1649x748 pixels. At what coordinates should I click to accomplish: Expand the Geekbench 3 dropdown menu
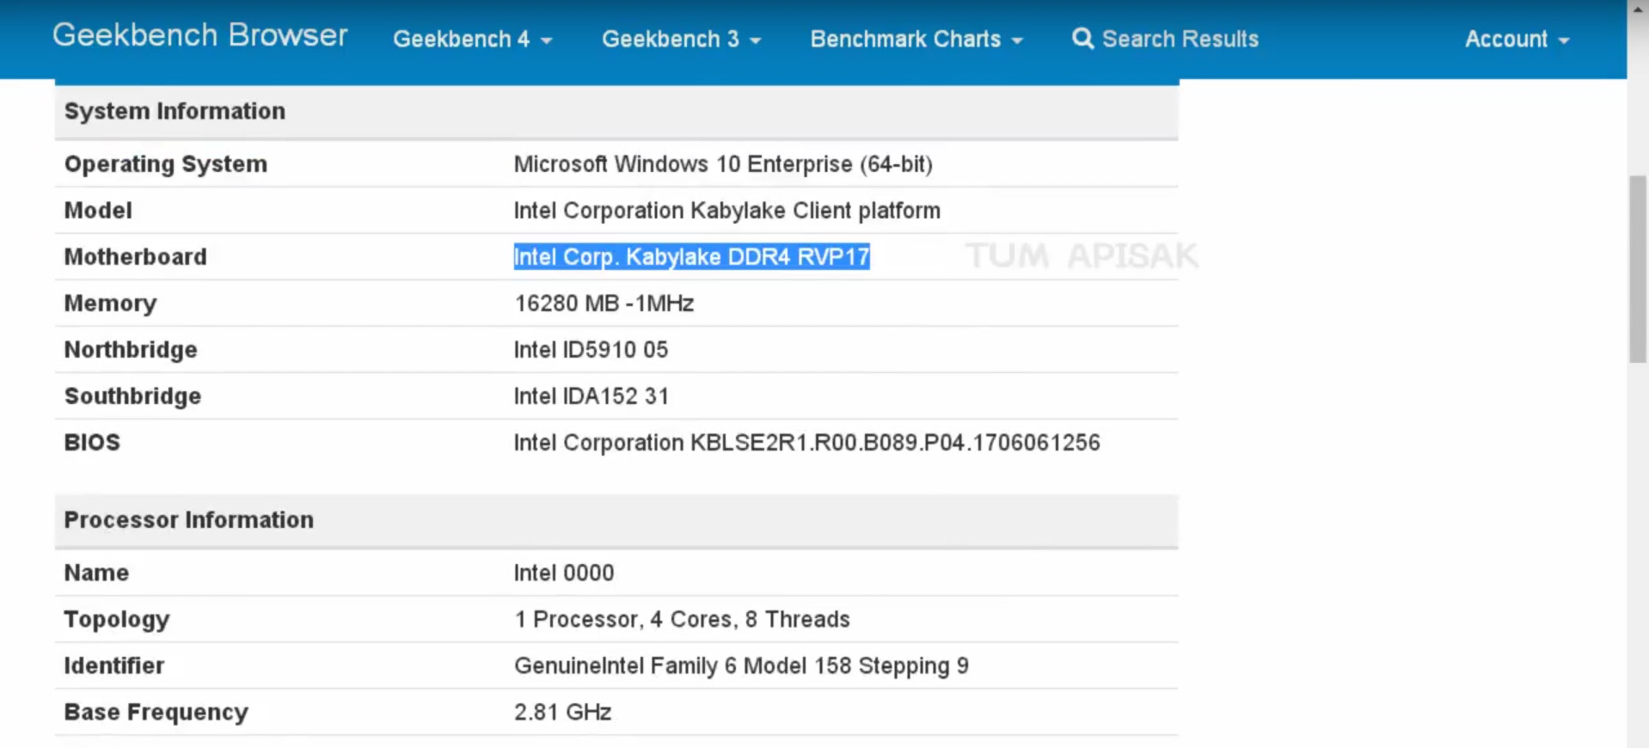[x=681, y=40]
